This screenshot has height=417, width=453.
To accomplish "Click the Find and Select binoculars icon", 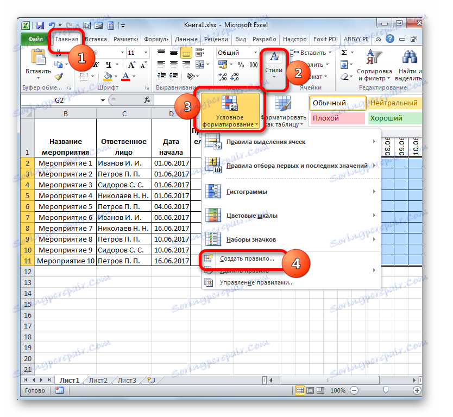I will point(410,57).
